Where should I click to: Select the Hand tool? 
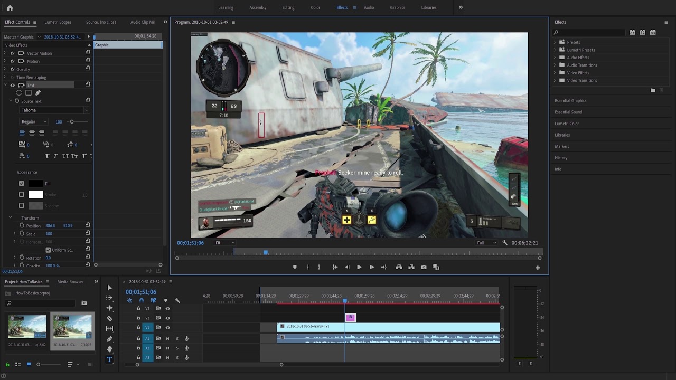(109, 349)
